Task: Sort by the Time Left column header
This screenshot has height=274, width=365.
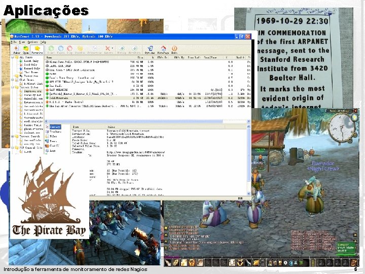Action: (x=194, y=57)
